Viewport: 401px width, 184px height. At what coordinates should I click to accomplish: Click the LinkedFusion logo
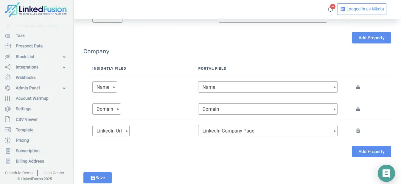tap(36, 10)
